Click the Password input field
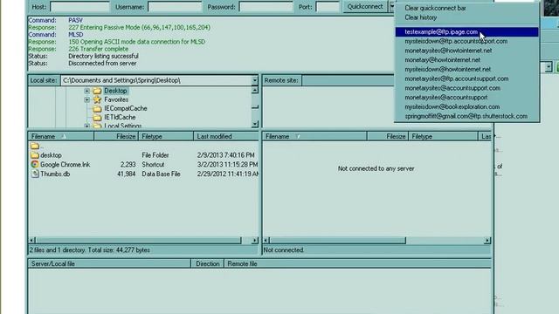Viewport: 559px width, 314px height. 266,7
